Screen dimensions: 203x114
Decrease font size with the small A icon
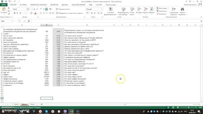(37, 9)
